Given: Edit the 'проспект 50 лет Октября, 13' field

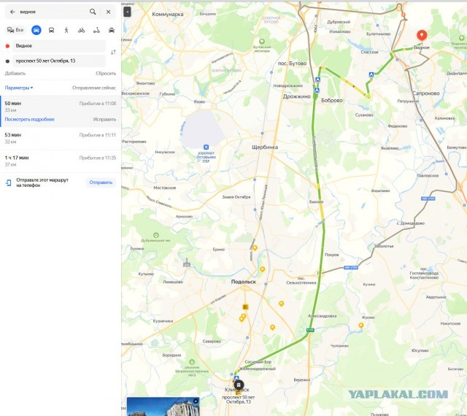Looking at the screenshot, I should (59, 61).
